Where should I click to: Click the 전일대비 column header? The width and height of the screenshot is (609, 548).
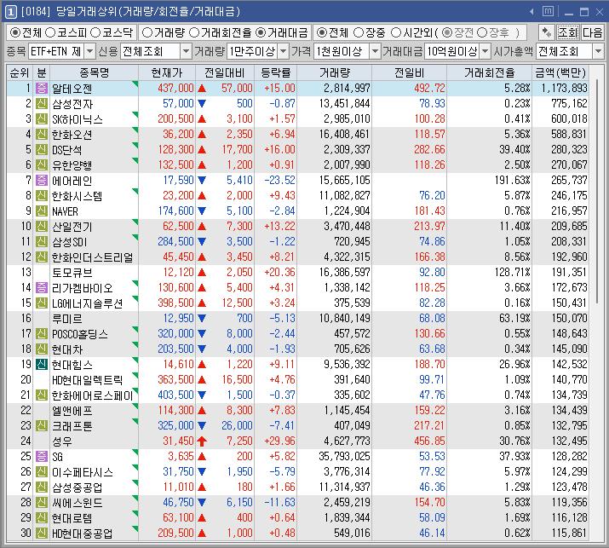(225, 72)
